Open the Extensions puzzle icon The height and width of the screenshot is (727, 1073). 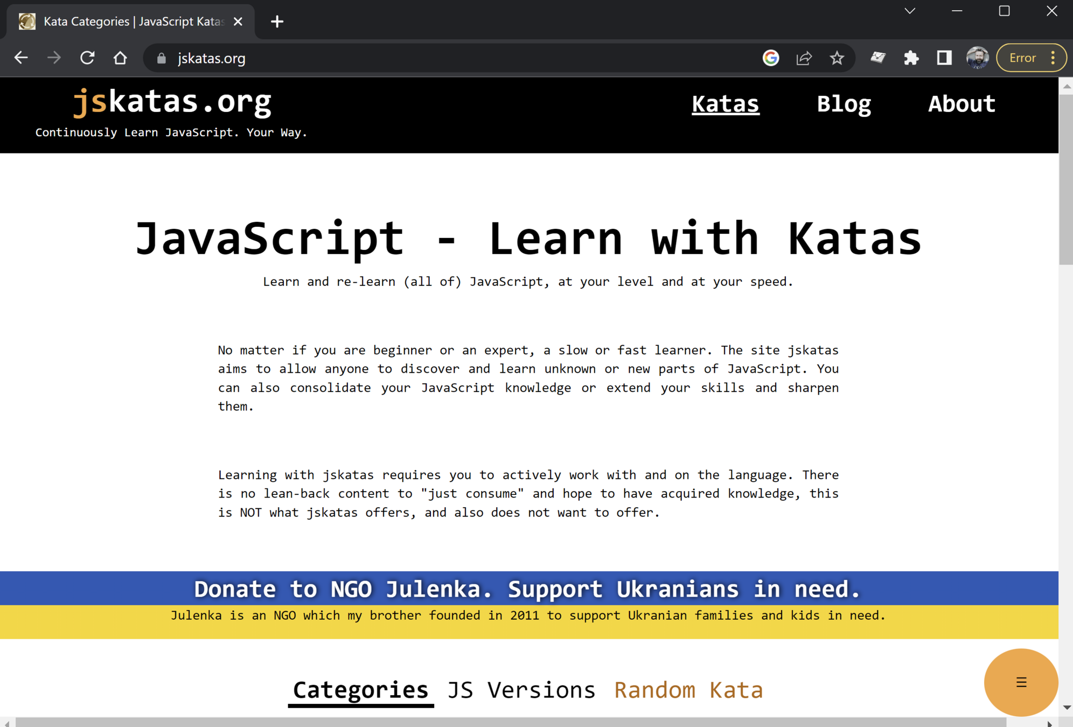pos(911,58)
